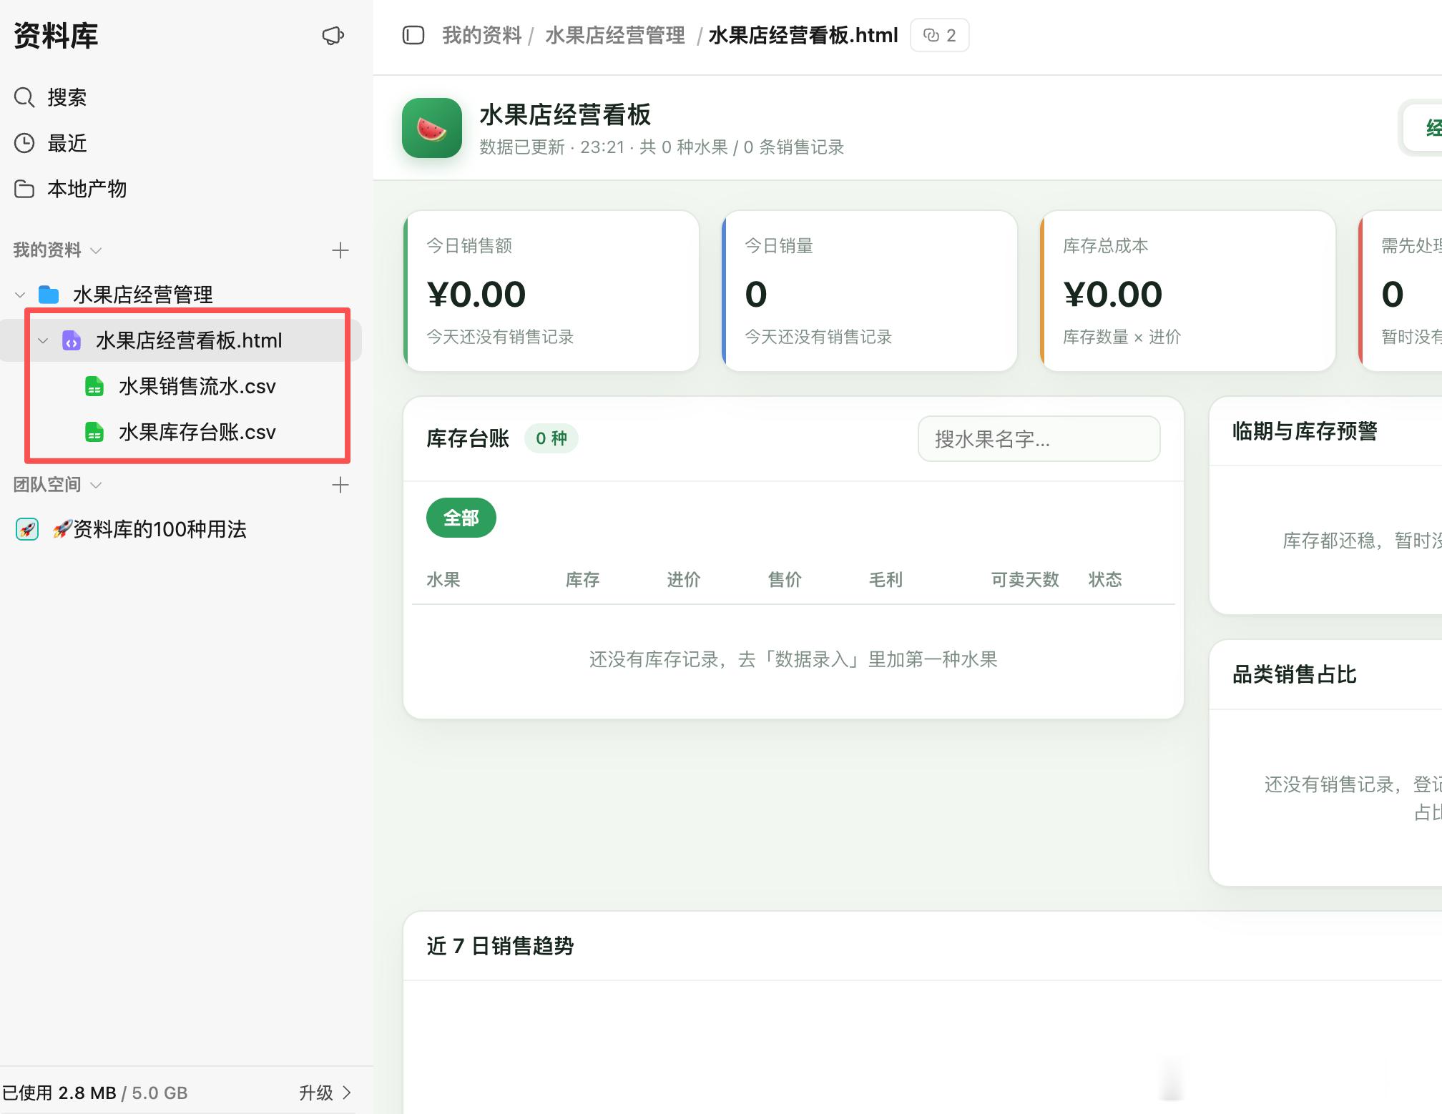Click the 今日销售额 card
Viewport: 1442px width, 1114px height.
coord(551,291)
